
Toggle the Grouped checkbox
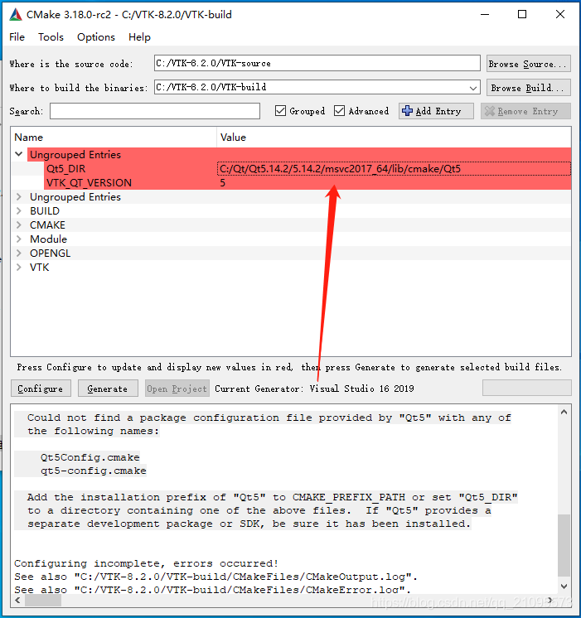click(280, 111)
